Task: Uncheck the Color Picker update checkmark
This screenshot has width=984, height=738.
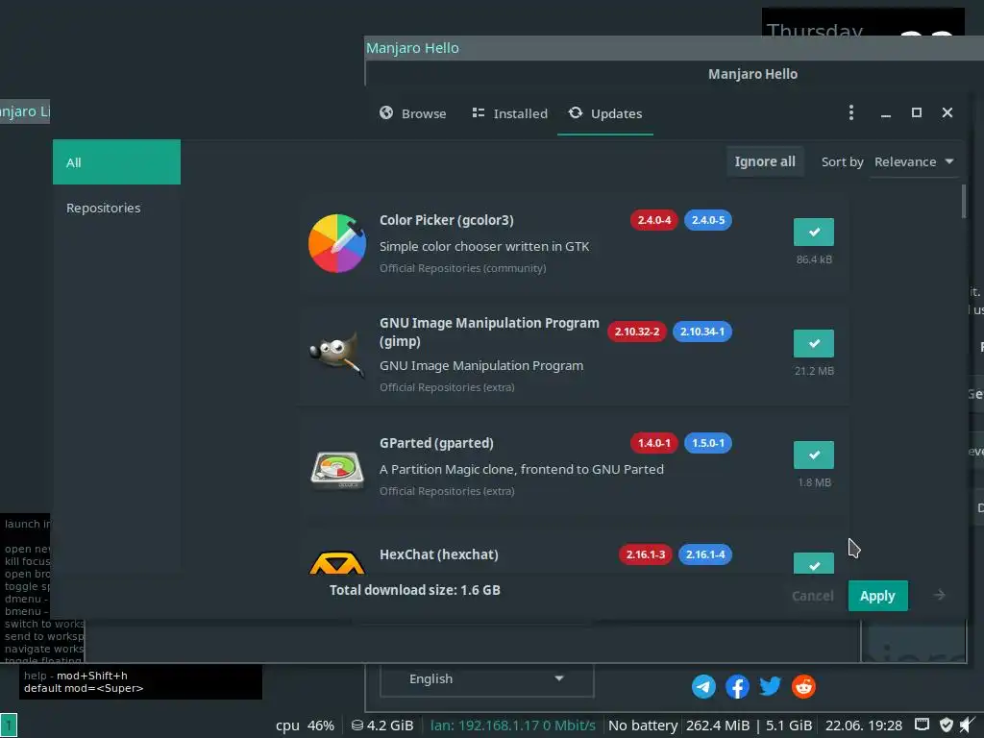Action: pos(814,233)
